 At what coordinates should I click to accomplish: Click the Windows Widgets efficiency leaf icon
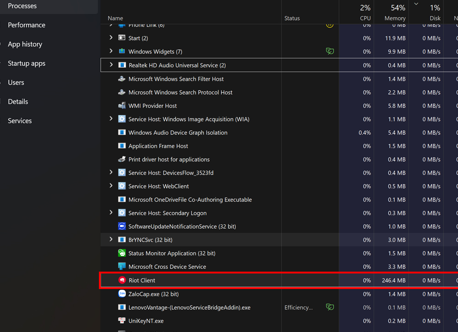point(330,51)
